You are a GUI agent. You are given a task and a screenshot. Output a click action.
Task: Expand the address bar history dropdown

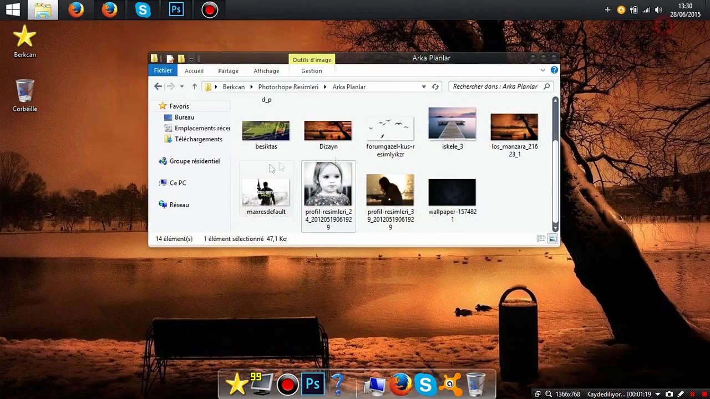[x=424, y=87]
